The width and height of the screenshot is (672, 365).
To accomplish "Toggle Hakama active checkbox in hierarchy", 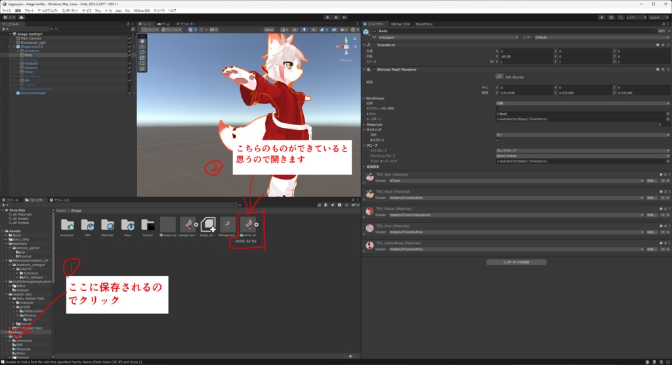I will pos(130,67).
